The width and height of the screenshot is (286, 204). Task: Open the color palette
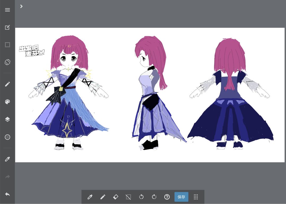pyautogui.click(x=7, y=102)
